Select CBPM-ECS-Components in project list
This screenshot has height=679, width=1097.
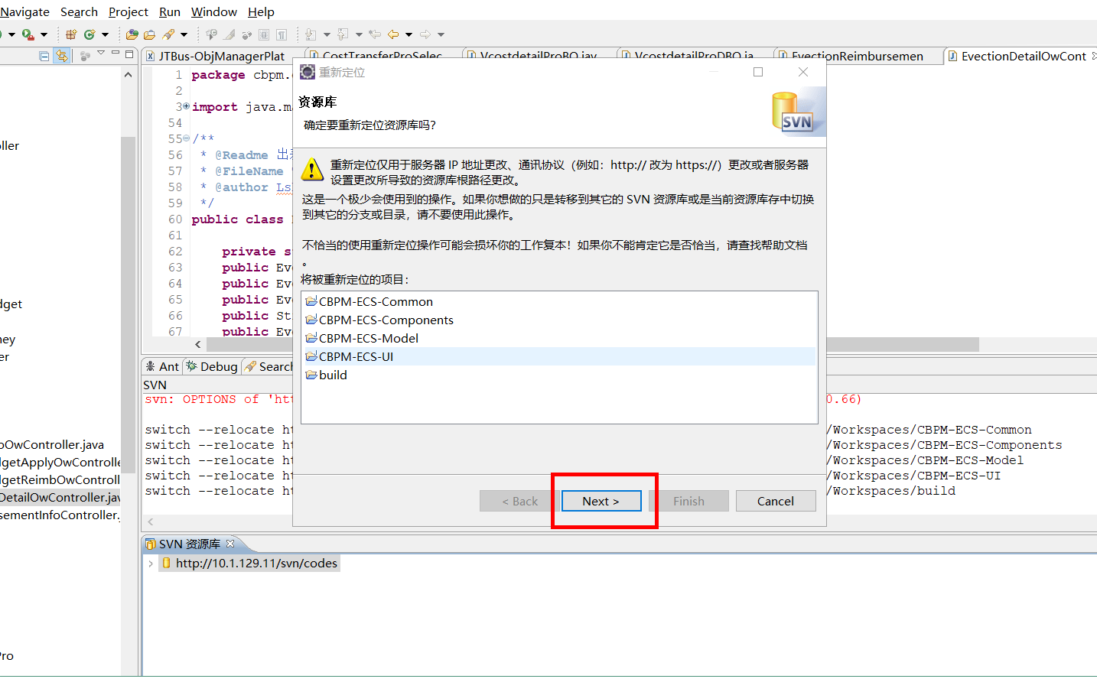coord(559,320)
